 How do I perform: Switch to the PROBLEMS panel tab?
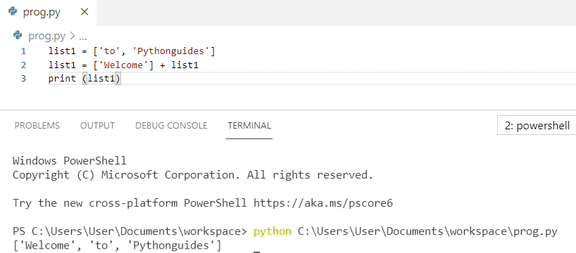click(37, 126)
